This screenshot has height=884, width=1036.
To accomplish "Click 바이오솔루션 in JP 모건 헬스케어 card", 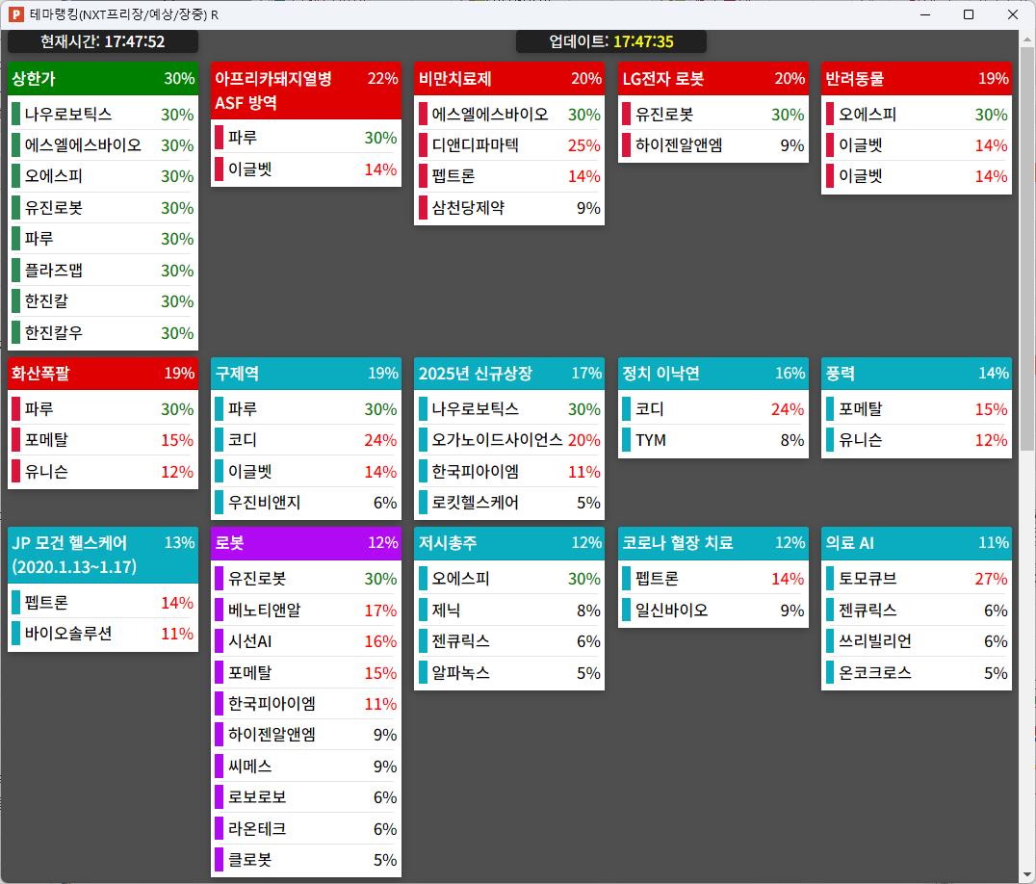I will (103, 634).
